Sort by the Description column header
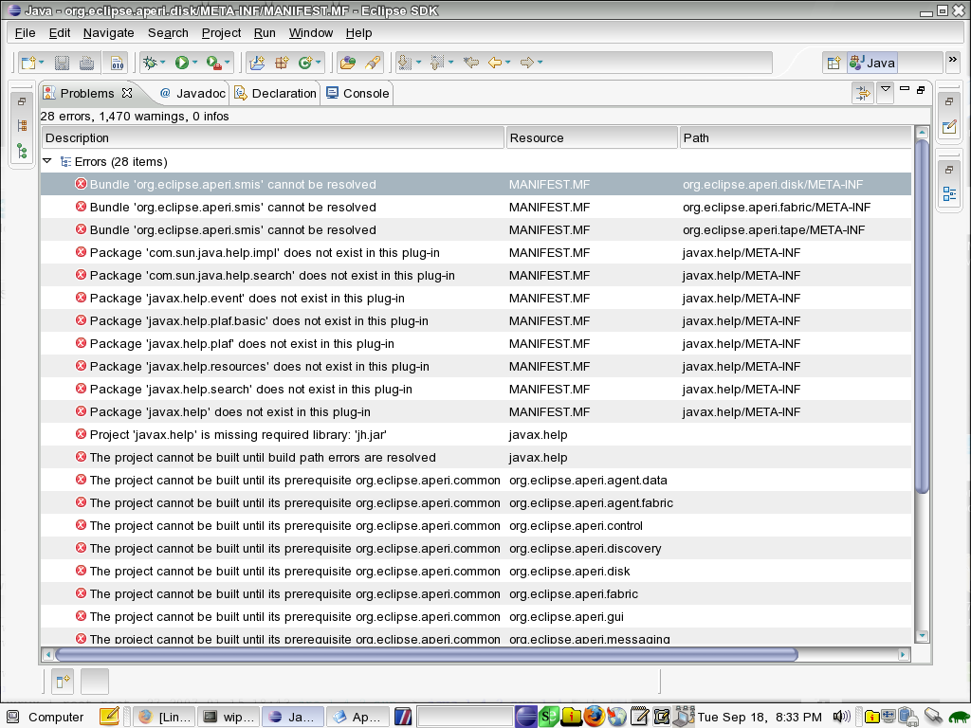Viewport: 971px width, 728px height. 272,138
